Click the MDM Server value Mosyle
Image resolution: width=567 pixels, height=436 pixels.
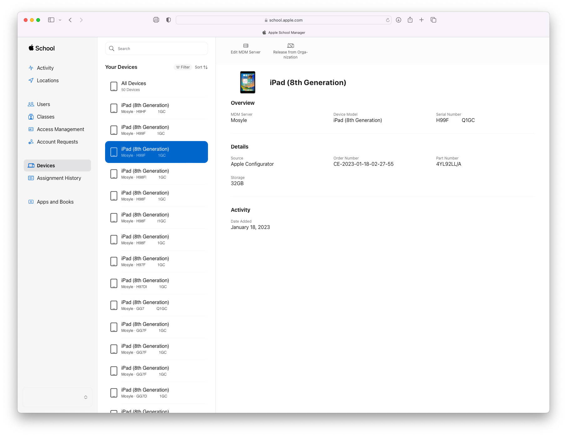[x=239, y=120]
